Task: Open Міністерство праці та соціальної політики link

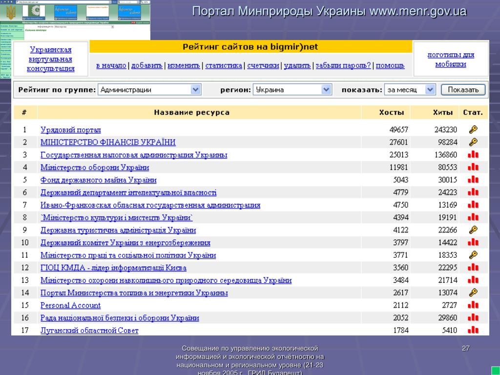Action: (x=128, y=255)
